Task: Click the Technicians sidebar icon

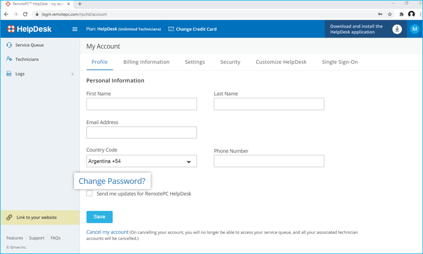Action: pyautogui.click(x=10, y=59)
